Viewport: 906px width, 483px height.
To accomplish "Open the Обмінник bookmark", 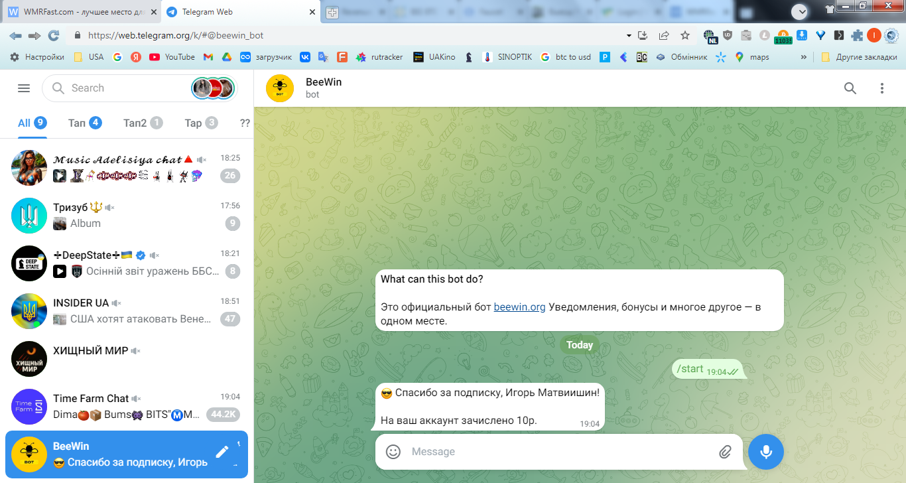I will [681, 57].
